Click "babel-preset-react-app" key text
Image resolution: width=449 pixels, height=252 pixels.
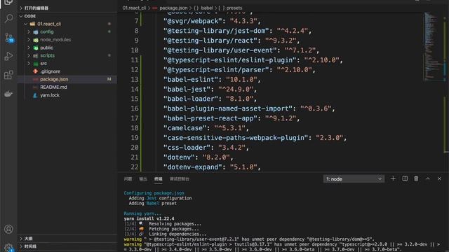(x=210, y=118)
